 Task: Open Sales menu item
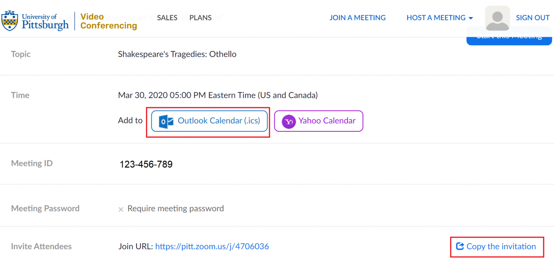point(167,18)
